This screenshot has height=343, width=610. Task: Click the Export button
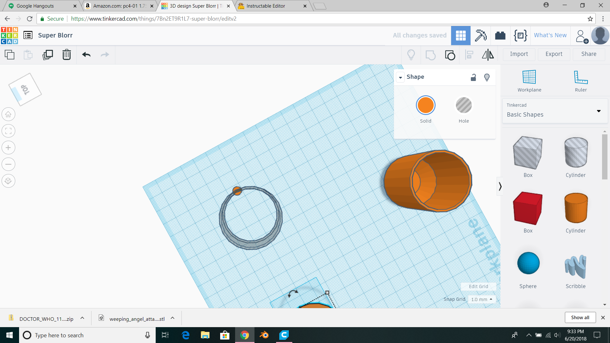[554, 54]
